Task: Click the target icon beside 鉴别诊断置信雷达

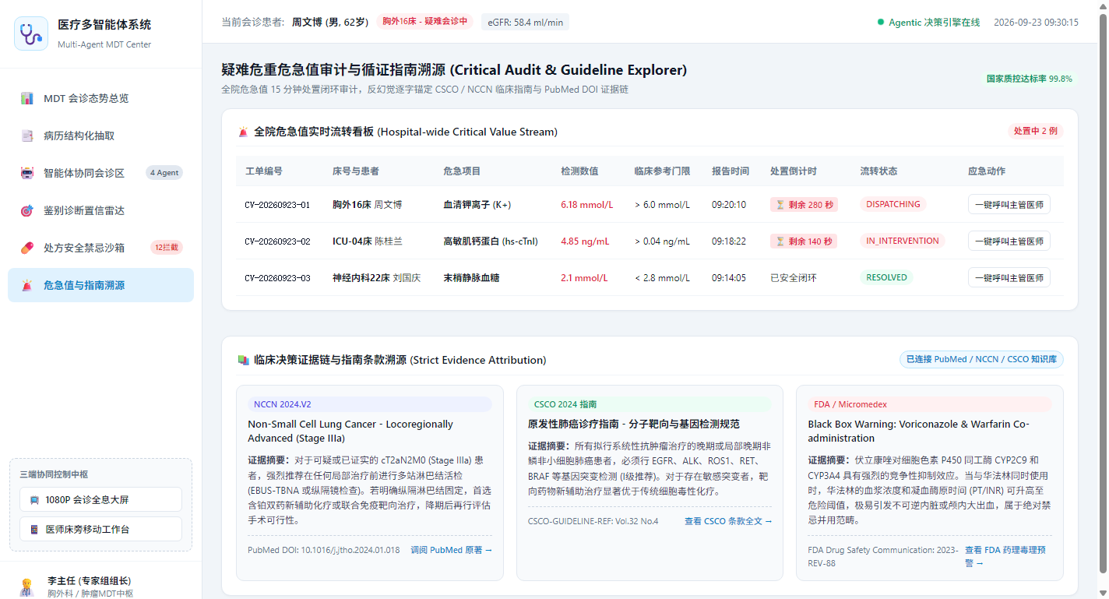Action: (x=27, y=210)
